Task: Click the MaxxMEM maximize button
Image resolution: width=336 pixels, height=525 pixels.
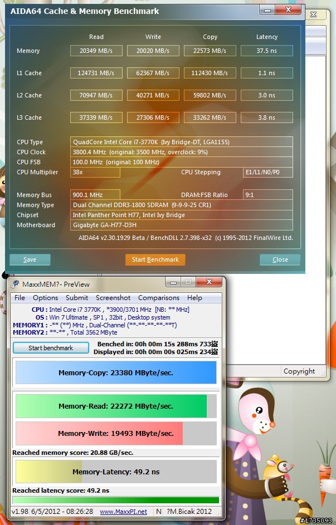Action: click(188, 282)
